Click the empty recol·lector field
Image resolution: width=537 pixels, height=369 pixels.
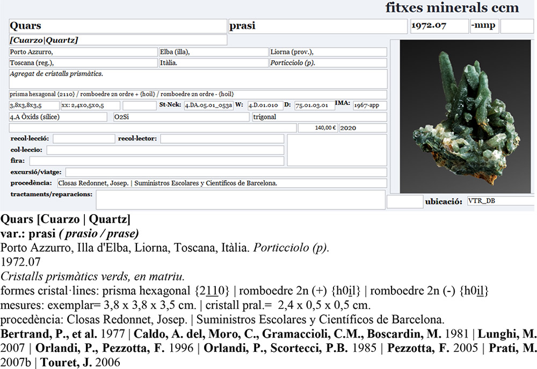pos(222,139)
